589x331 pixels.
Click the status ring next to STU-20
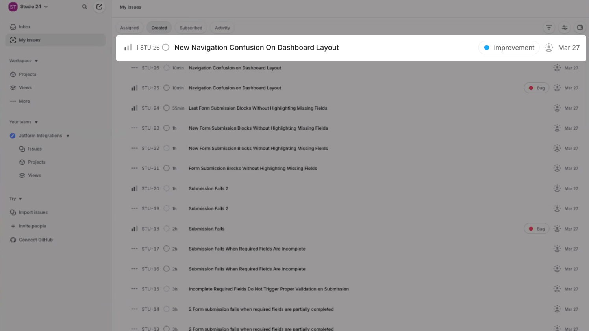click(x=167, y=188)
